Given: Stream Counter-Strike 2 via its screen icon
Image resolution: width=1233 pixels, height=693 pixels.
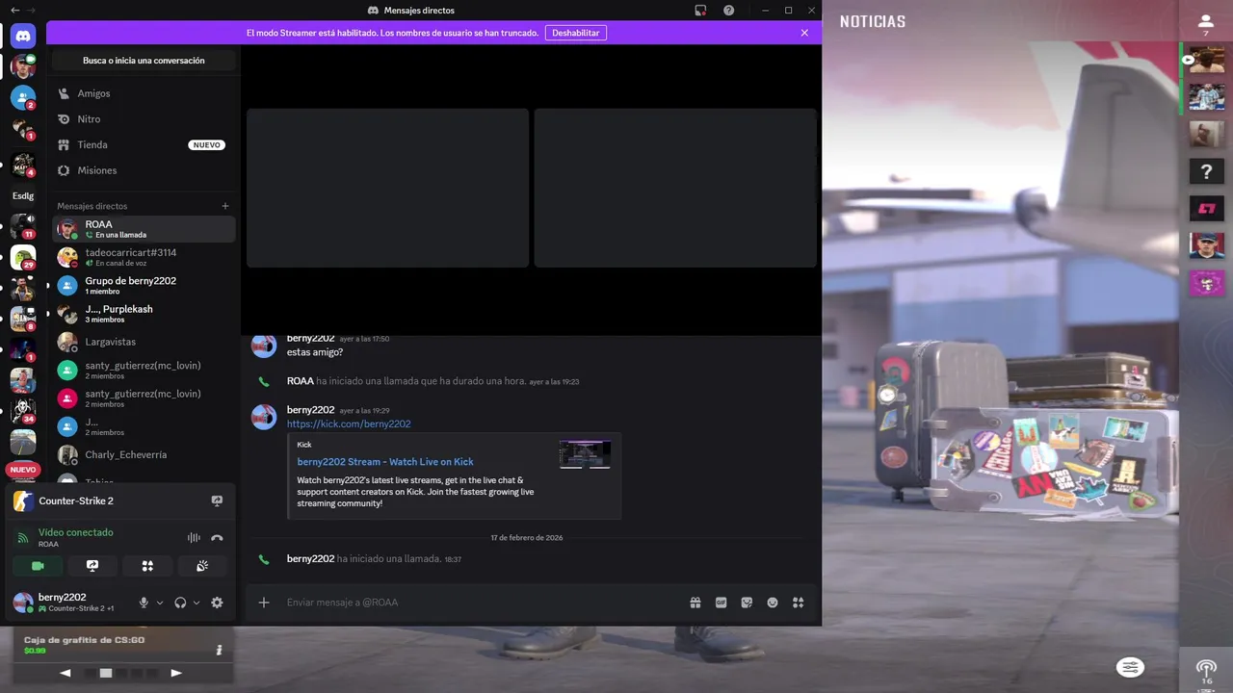Looking at the screenshot, I should pyautogui.click(x=217, y=500).
